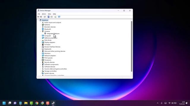Click the Update device driver toolbar icon
Viewport: 190px width, 106px height.
55,17
